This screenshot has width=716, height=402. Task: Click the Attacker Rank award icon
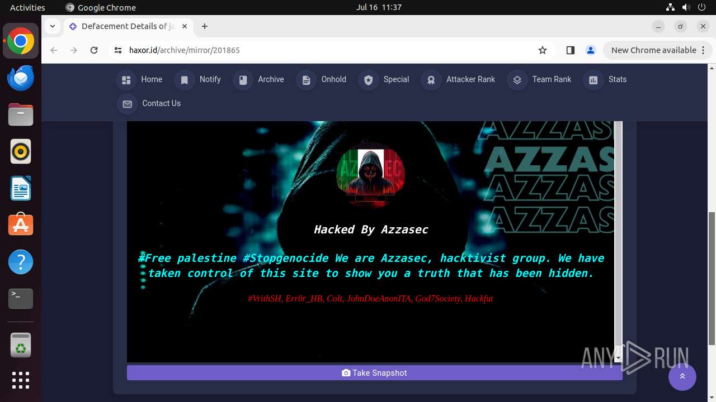click(x=431, y=80)
